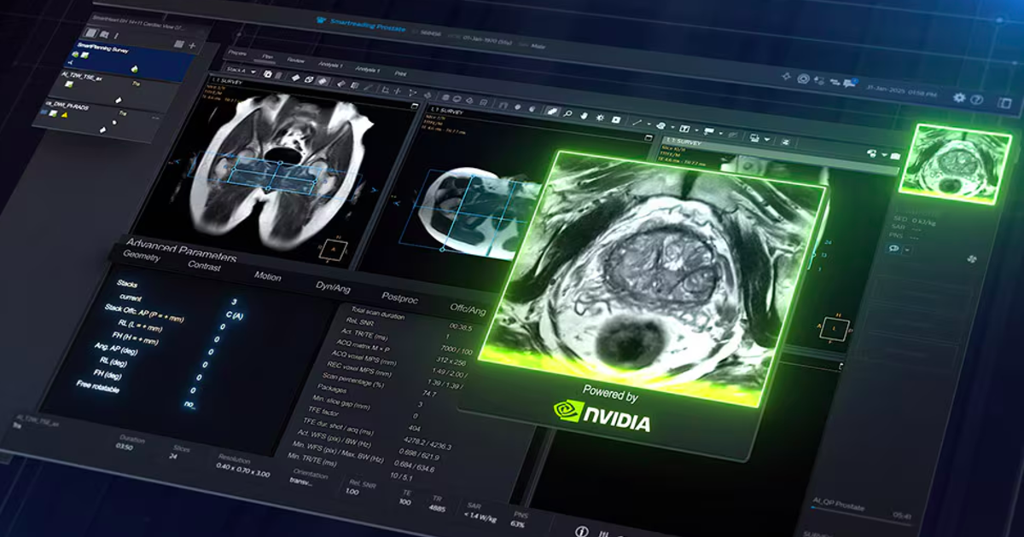Viewport: 1024px width, 537px height.
Task: Click the info icon in bottom bar
Action: (582, 530)
